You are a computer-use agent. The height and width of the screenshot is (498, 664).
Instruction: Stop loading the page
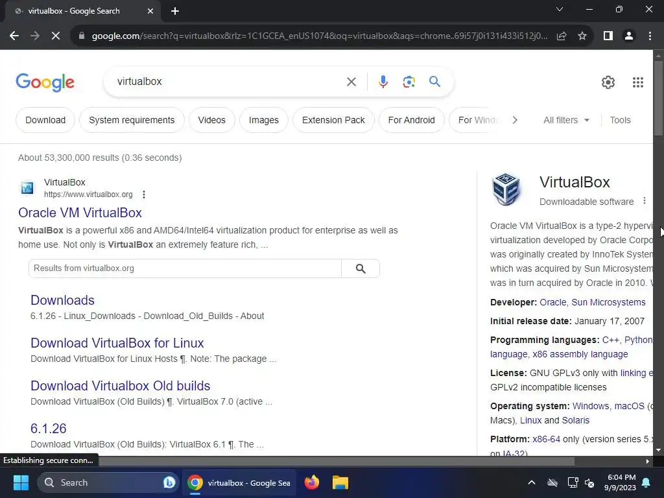56,36
